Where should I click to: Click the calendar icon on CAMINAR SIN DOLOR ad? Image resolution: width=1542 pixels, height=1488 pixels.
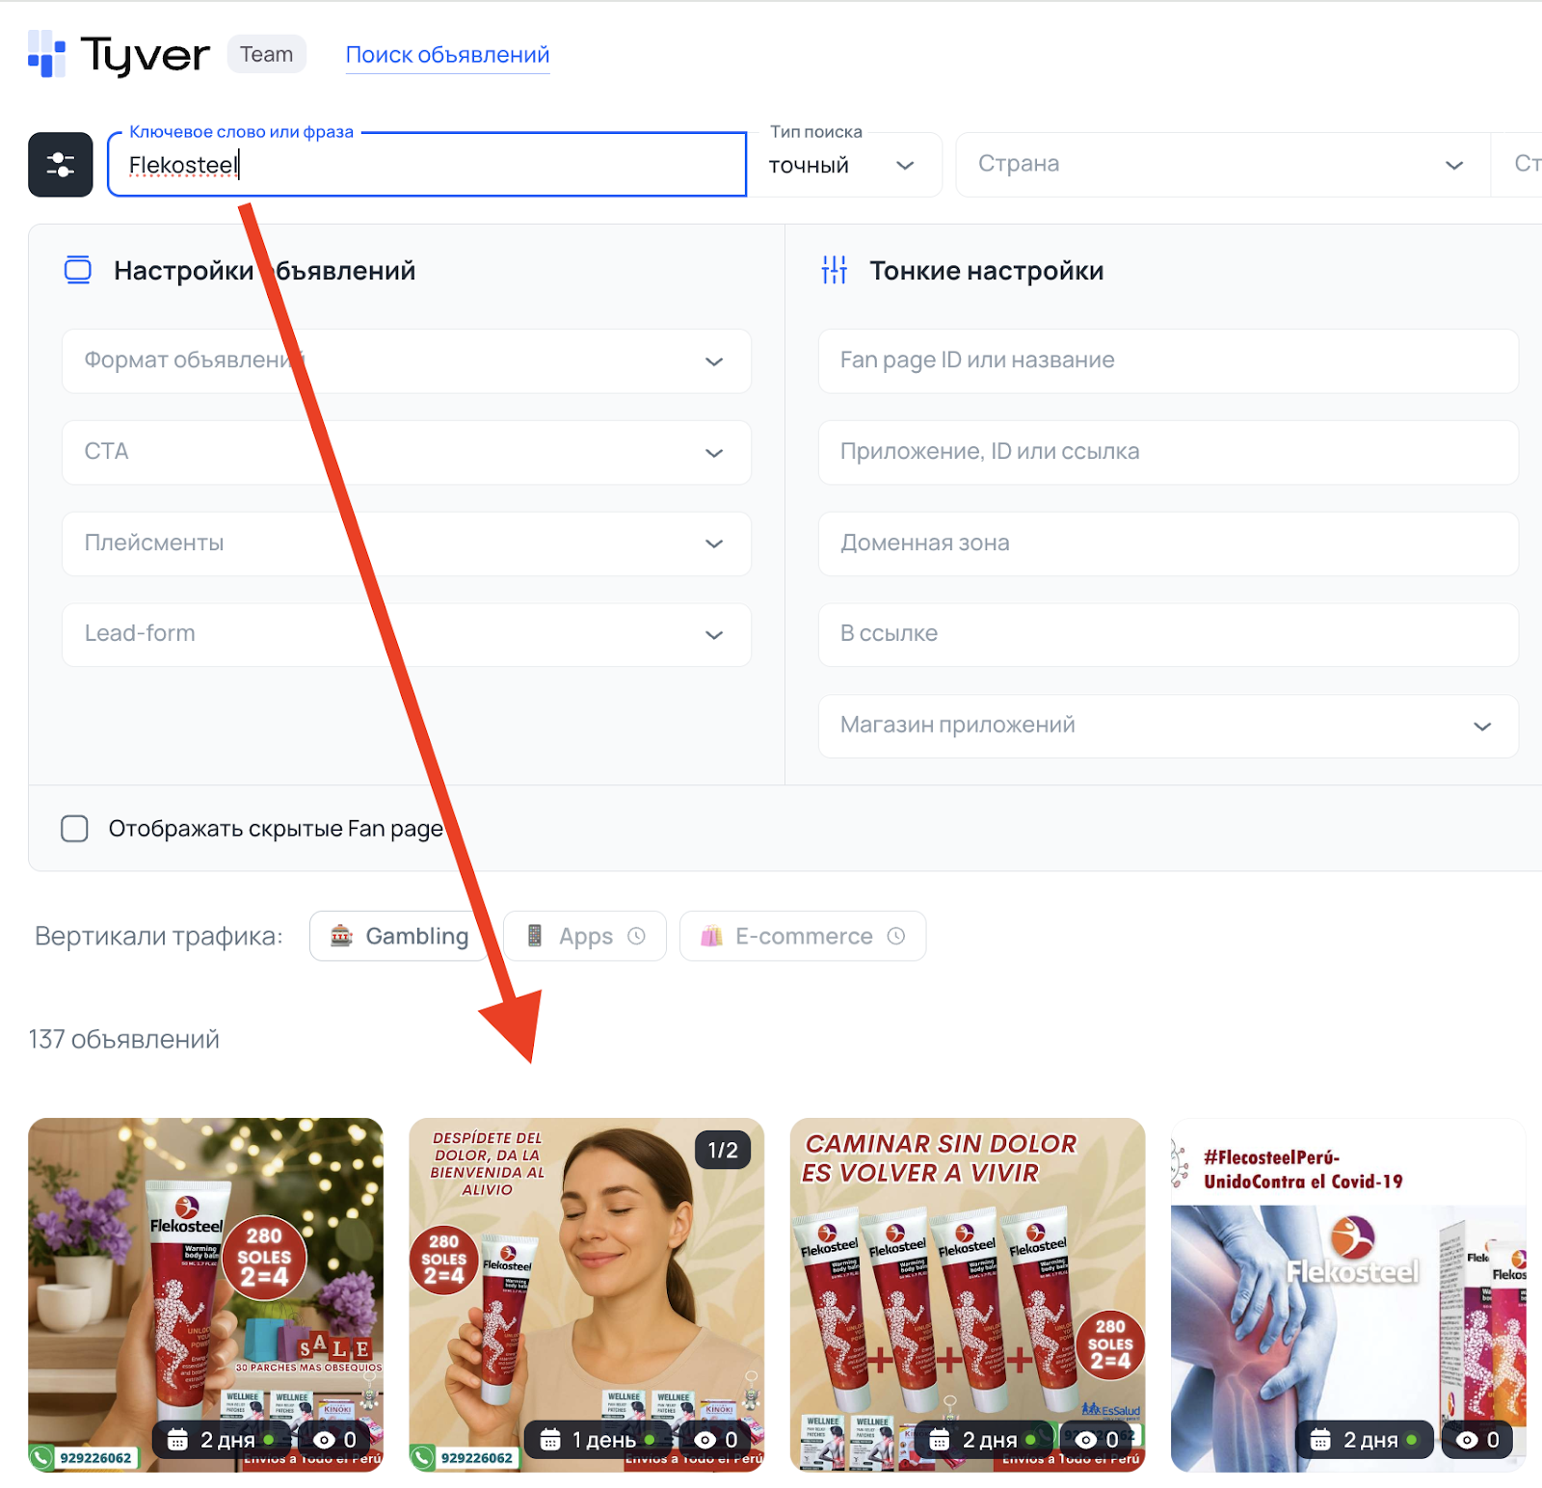point(940,1440)
